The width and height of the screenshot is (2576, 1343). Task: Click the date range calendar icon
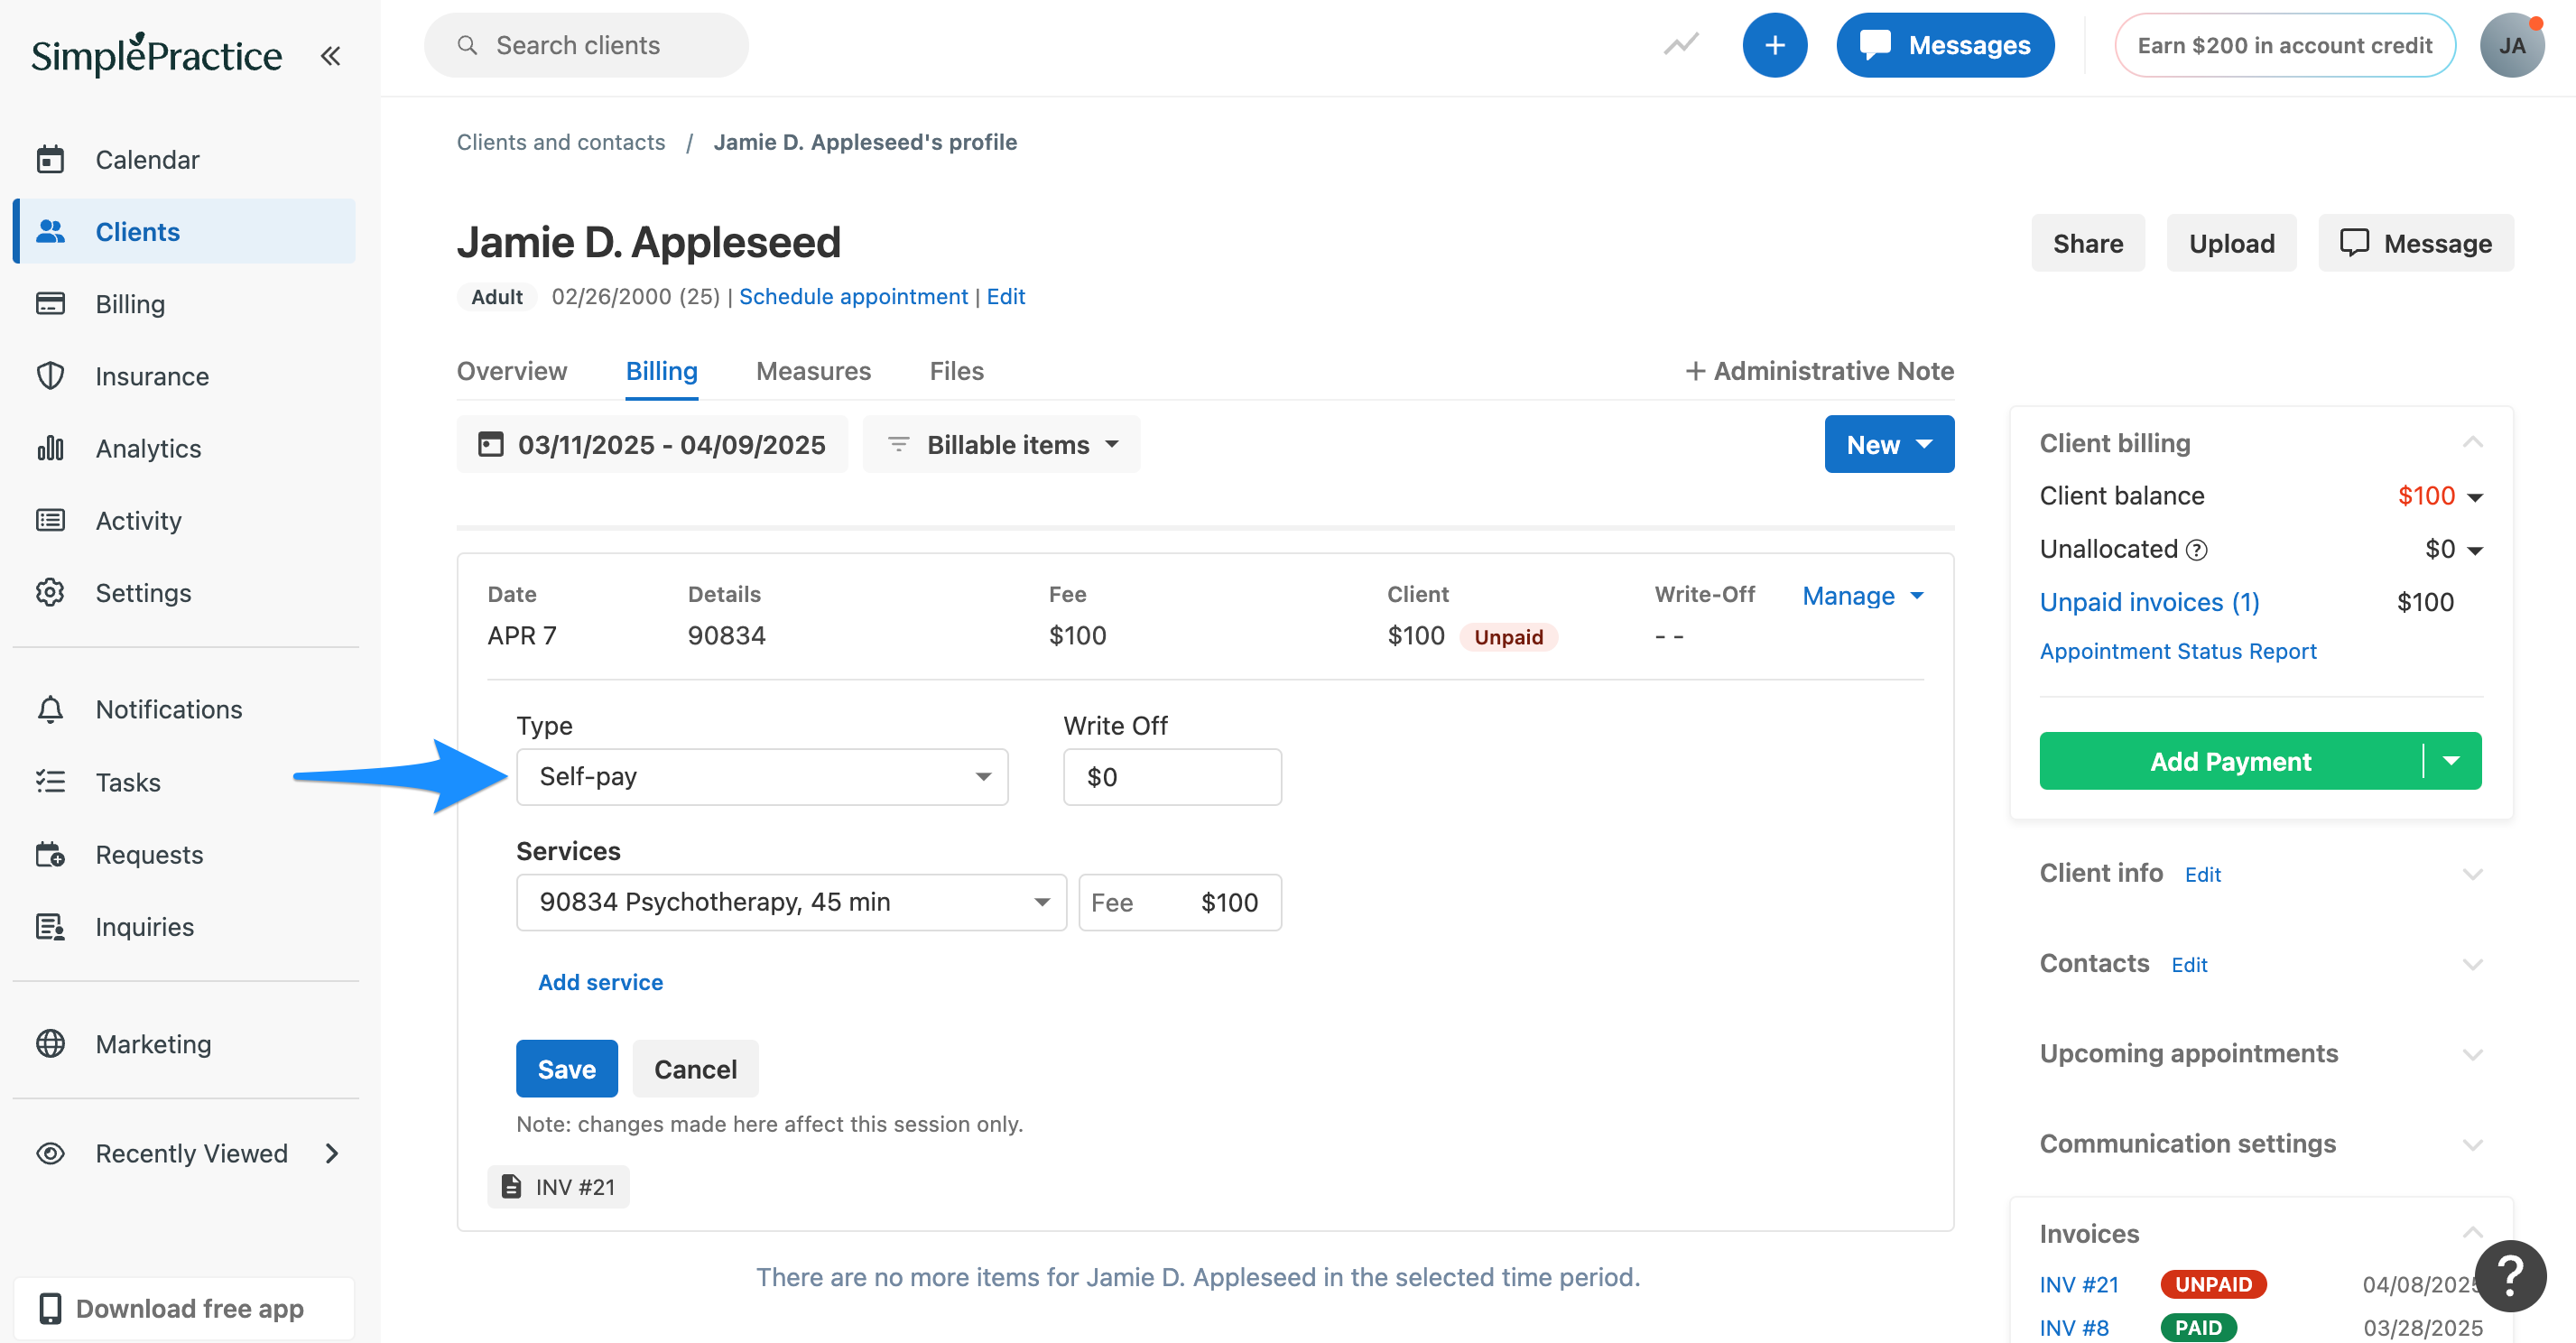[490, 444]
